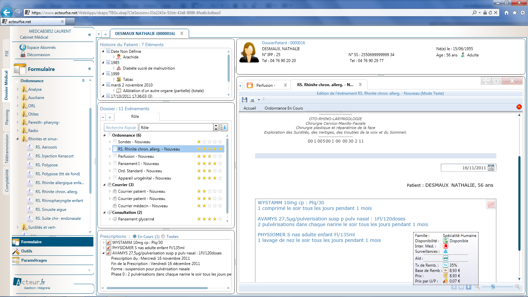Screen dimensions: 528x297
Task: Click the printer icon in editor toolbar
Action: coord(252,100)
